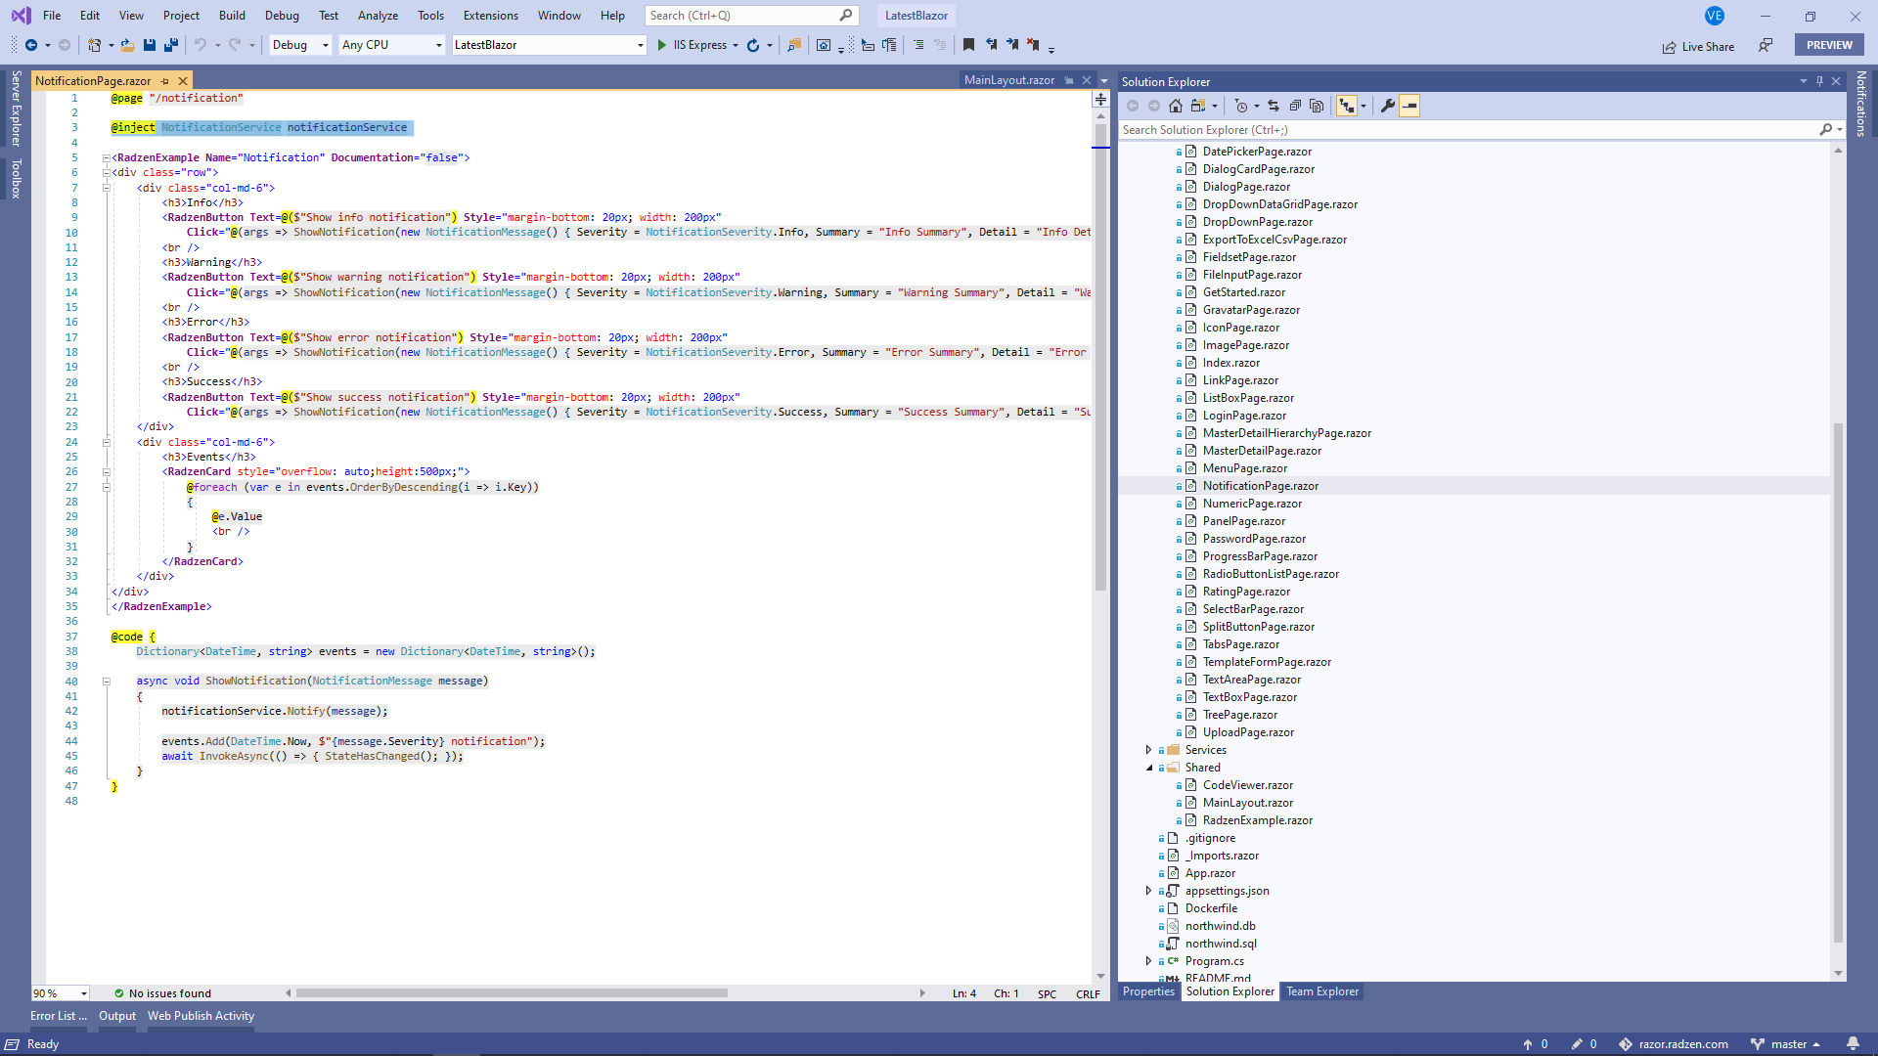Click the user account avatar VE
This screenshot has width=1878, height=1056.
(1715, 16)
